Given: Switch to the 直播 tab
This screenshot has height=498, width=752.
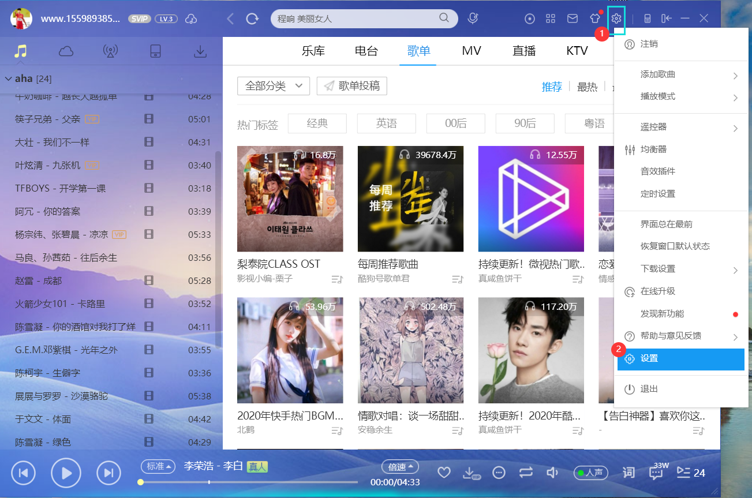Looking at the screenshot, I should pyautogui.click(x=524, y=51).
